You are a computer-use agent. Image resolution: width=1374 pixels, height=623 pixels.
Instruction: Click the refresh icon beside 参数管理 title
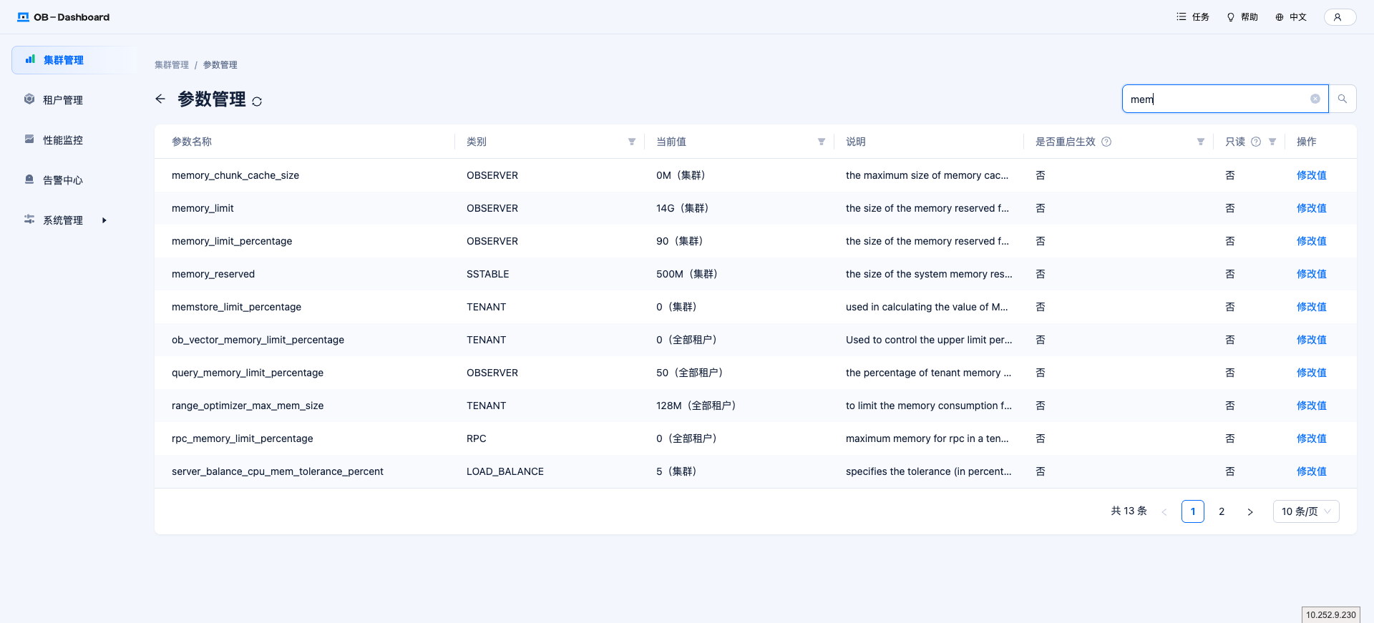(x=257, y=102)
